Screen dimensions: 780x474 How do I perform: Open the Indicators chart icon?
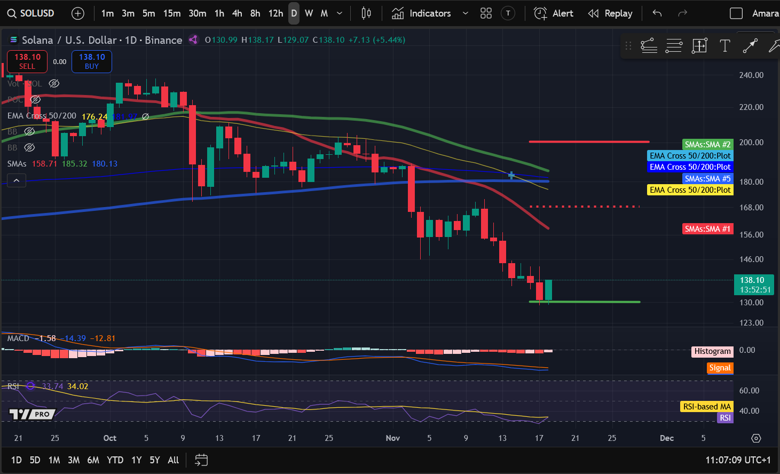pos(398,13)
